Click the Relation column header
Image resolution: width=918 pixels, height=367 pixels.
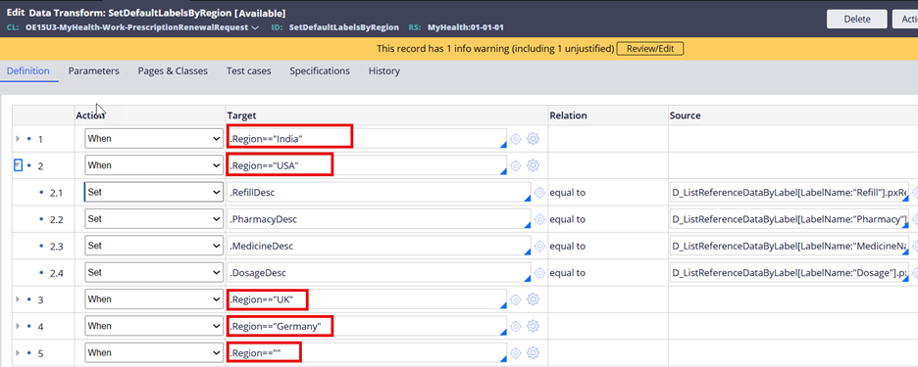568,115
